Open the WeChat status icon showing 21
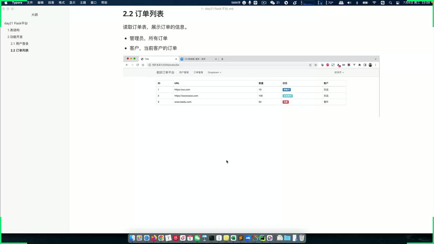This screenshot has width=434, height=244. (275, 3)
